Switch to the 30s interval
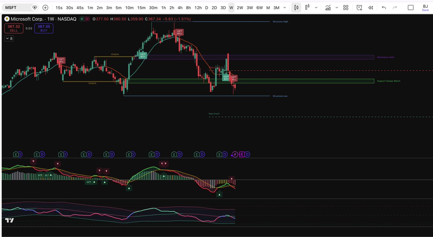 point(69,8)
